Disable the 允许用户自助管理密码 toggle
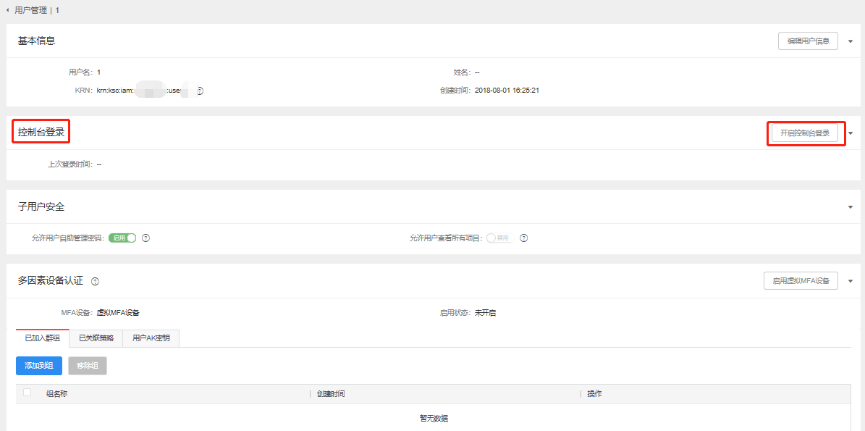This screenshot has height=431, width=865. (122, 238)
